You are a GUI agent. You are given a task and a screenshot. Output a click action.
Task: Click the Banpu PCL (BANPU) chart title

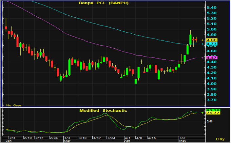[x=104, y=3]
